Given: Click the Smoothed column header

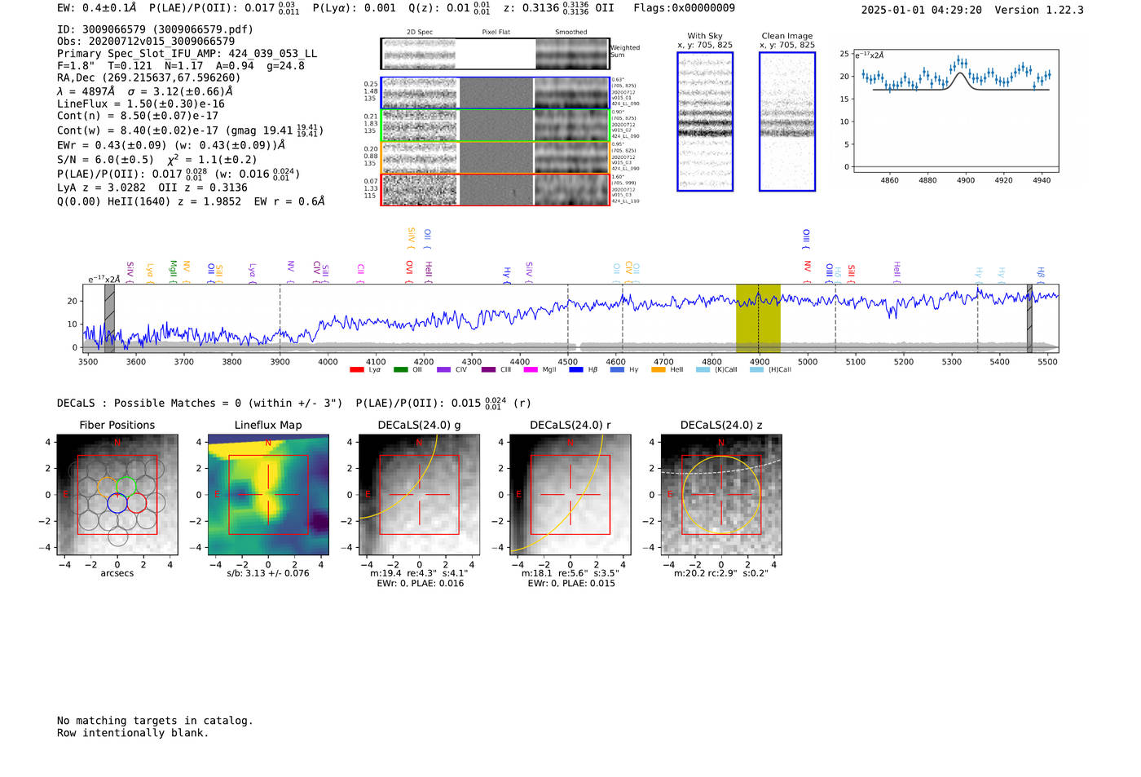Looking at the screenshot, I should point(570,33).
